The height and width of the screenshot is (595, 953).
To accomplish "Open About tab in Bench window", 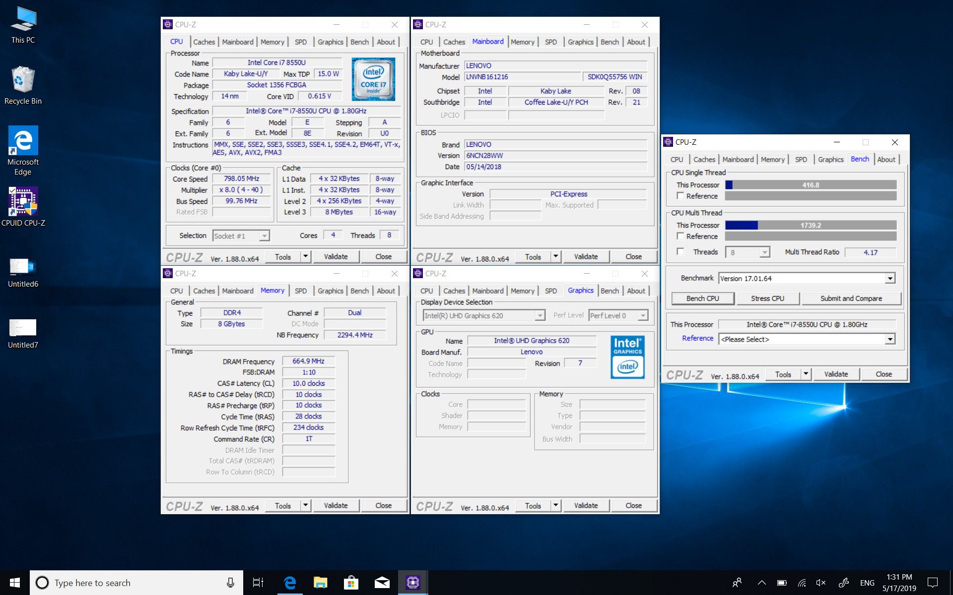I will pos(886,159).
